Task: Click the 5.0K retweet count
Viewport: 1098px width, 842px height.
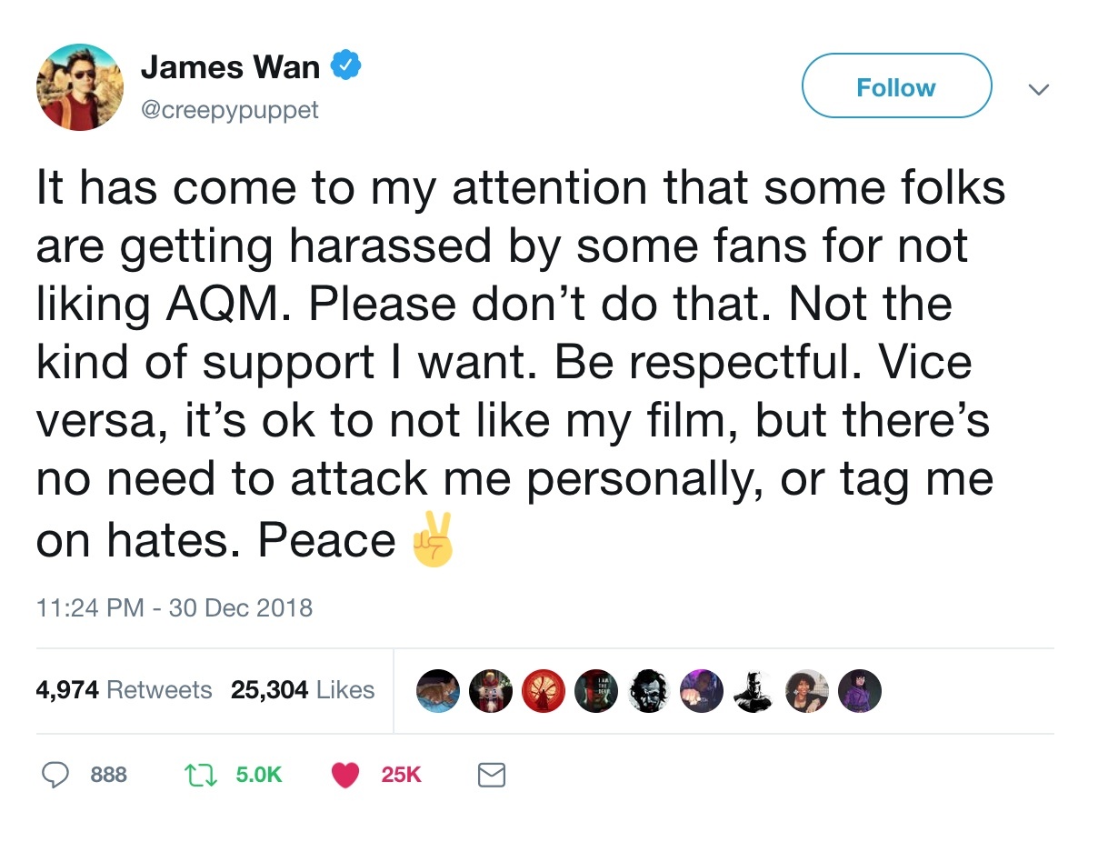Action: (x=258, y=775)
